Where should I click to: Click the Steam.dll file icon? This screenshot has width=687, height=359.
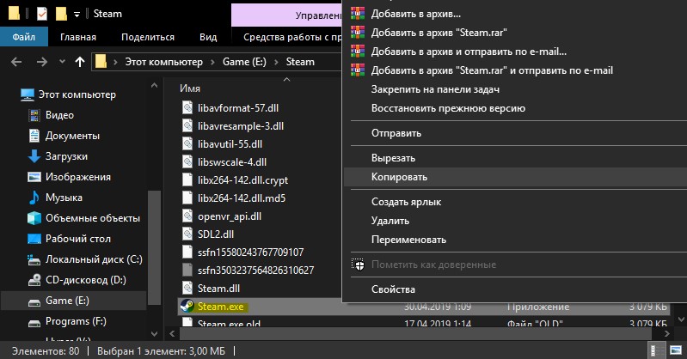187,288
